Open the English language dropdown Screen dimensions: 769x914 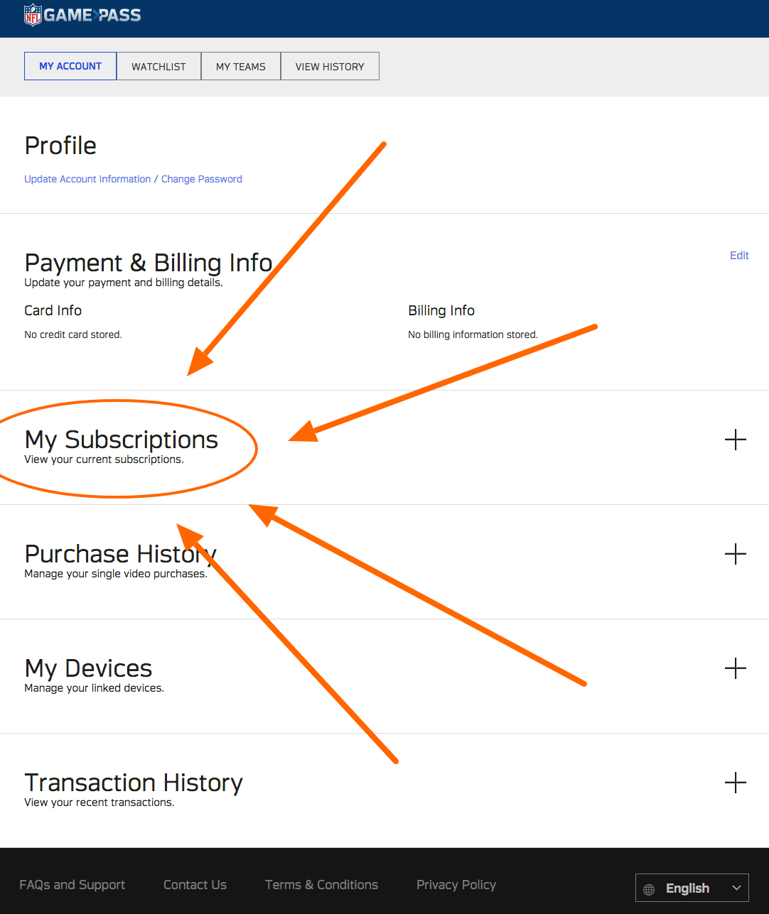point(692,888)
